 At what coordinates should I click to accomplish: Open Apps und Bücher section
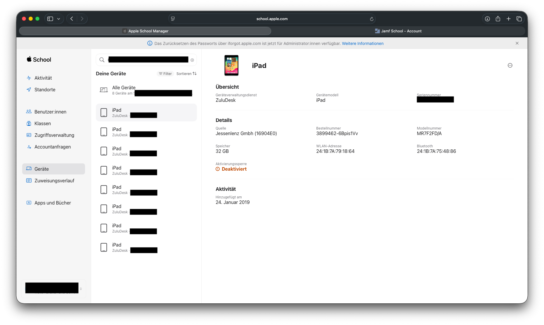pyautogui.click(x=53, y=203)
